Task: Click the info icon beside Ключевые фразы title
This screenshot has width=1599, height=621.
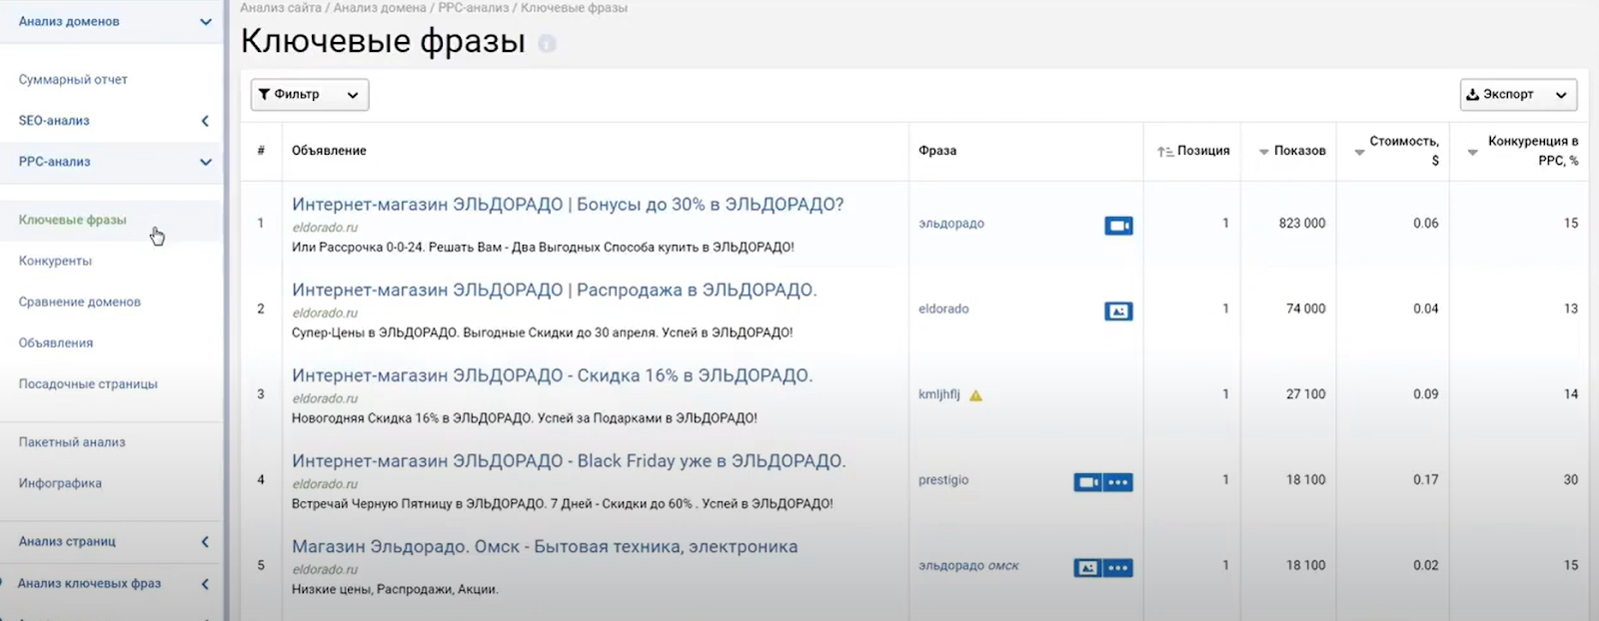Action: coord(547,43)
